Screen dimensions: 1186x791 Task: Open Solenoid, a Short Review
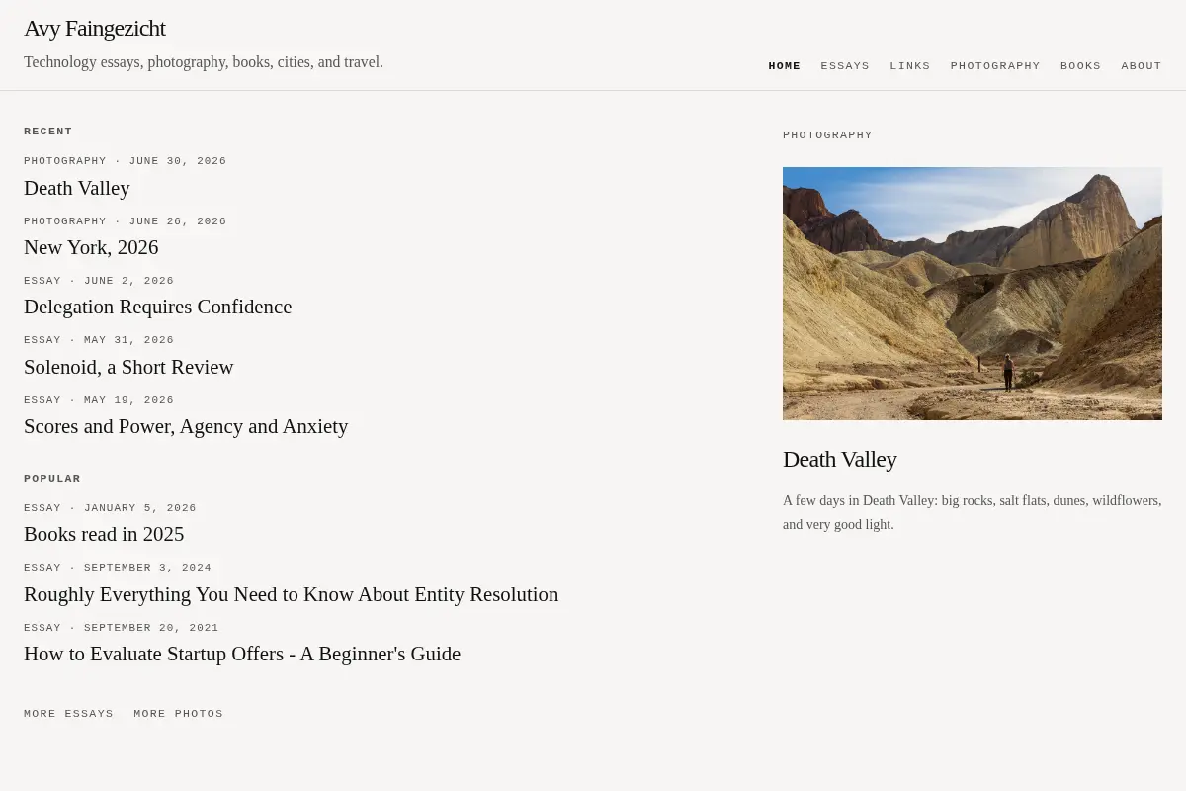128,367
